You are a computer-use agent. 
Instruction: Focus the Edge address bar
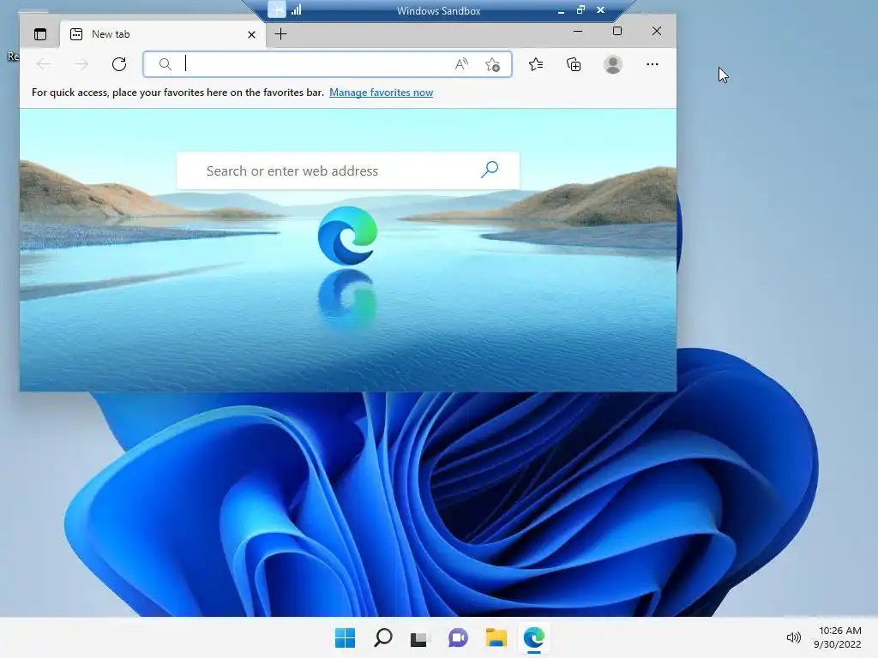click(x=328, y=64)
